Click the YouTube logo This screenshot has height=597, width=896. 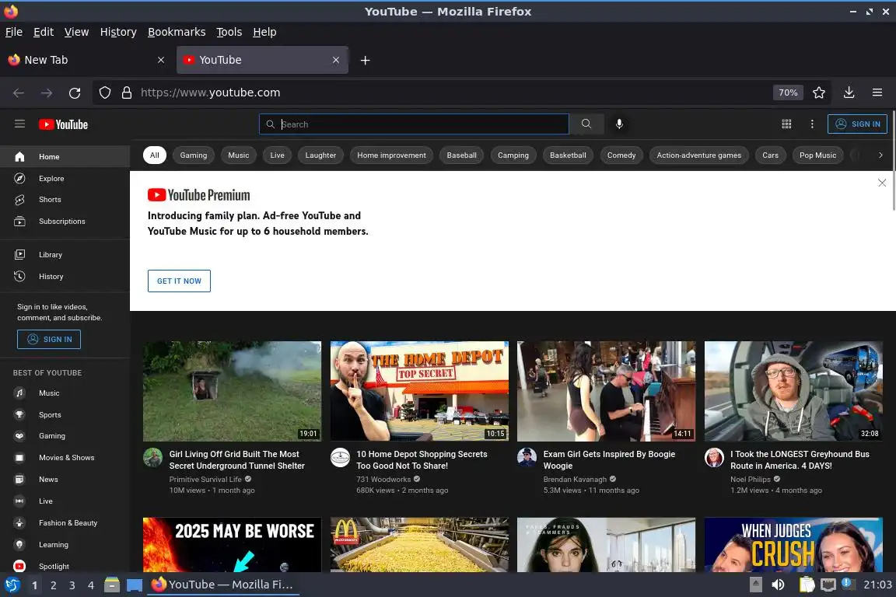(x=64, y=124)
